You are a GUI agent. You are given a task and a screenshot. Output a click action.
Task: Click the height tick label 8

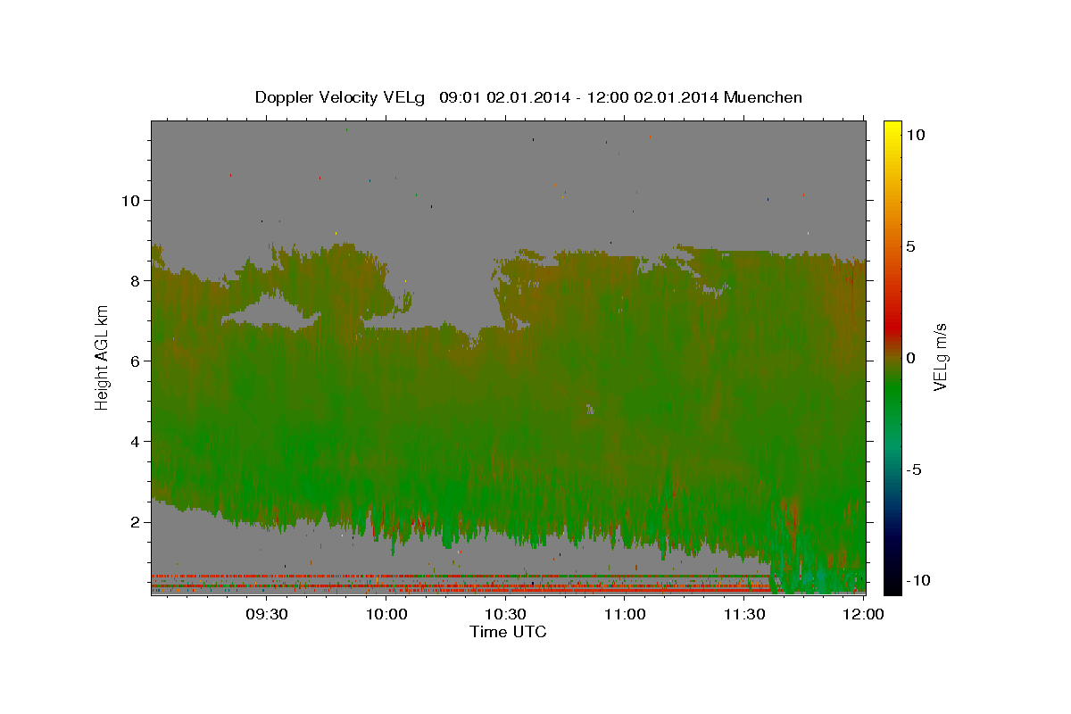134,280
